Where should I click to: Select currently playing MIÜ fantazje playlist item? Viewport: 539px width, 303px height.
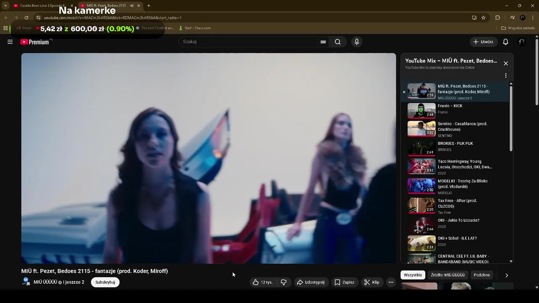point(455,91)
